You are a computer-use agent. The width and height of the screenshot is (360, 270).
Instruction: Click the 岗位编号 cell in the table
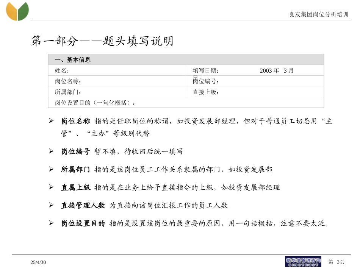tap(255, 81)
